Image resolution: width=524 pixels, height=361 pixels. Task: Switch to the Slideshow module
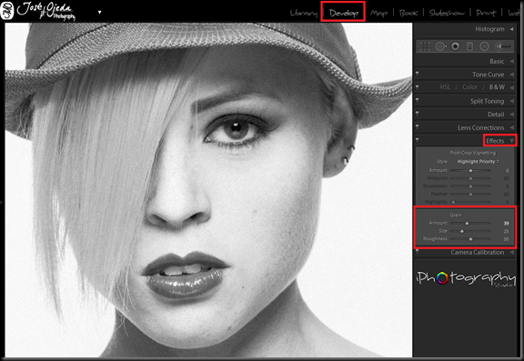(x=447, y=13)
